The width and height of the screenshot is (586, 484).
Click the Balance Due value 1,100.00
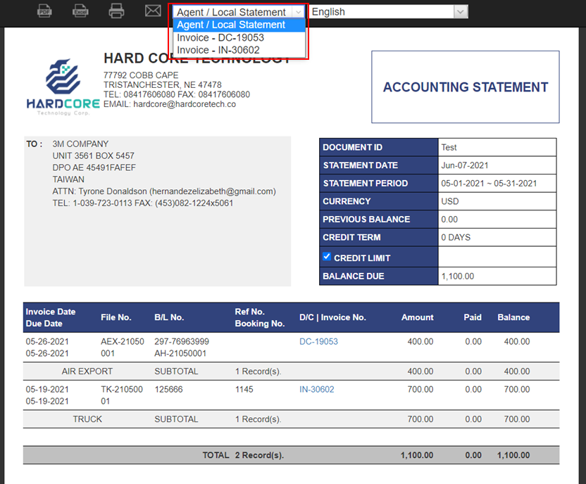point(457,276)
